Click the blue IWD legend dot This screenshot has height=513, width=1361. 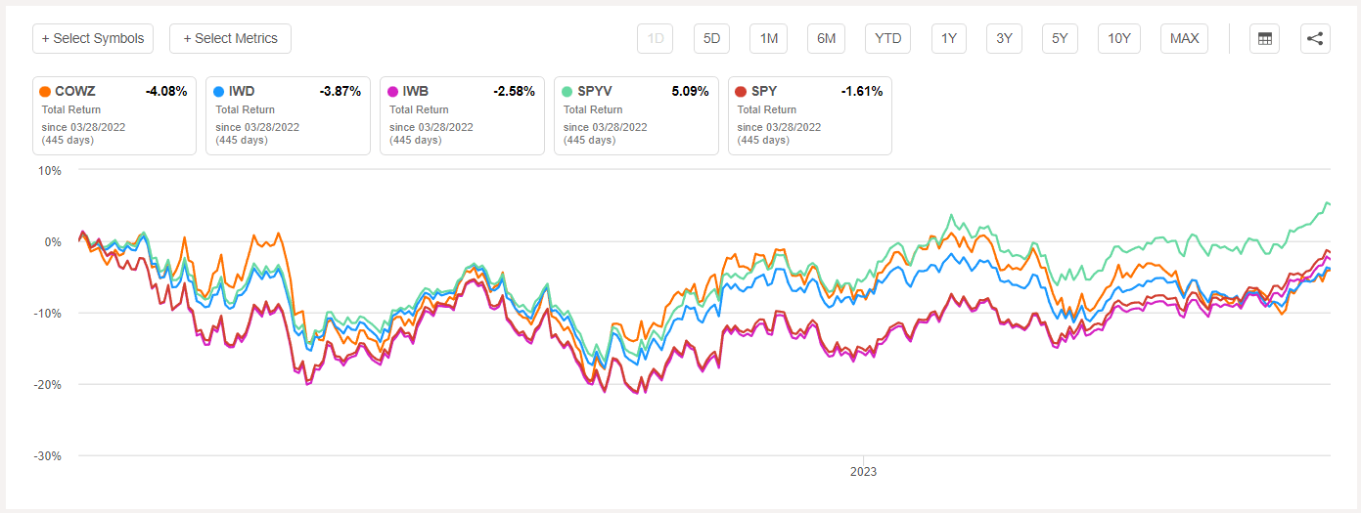[x=219, y=92]
